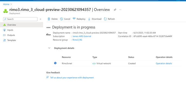Click the feedback person icon

(48, 77)
